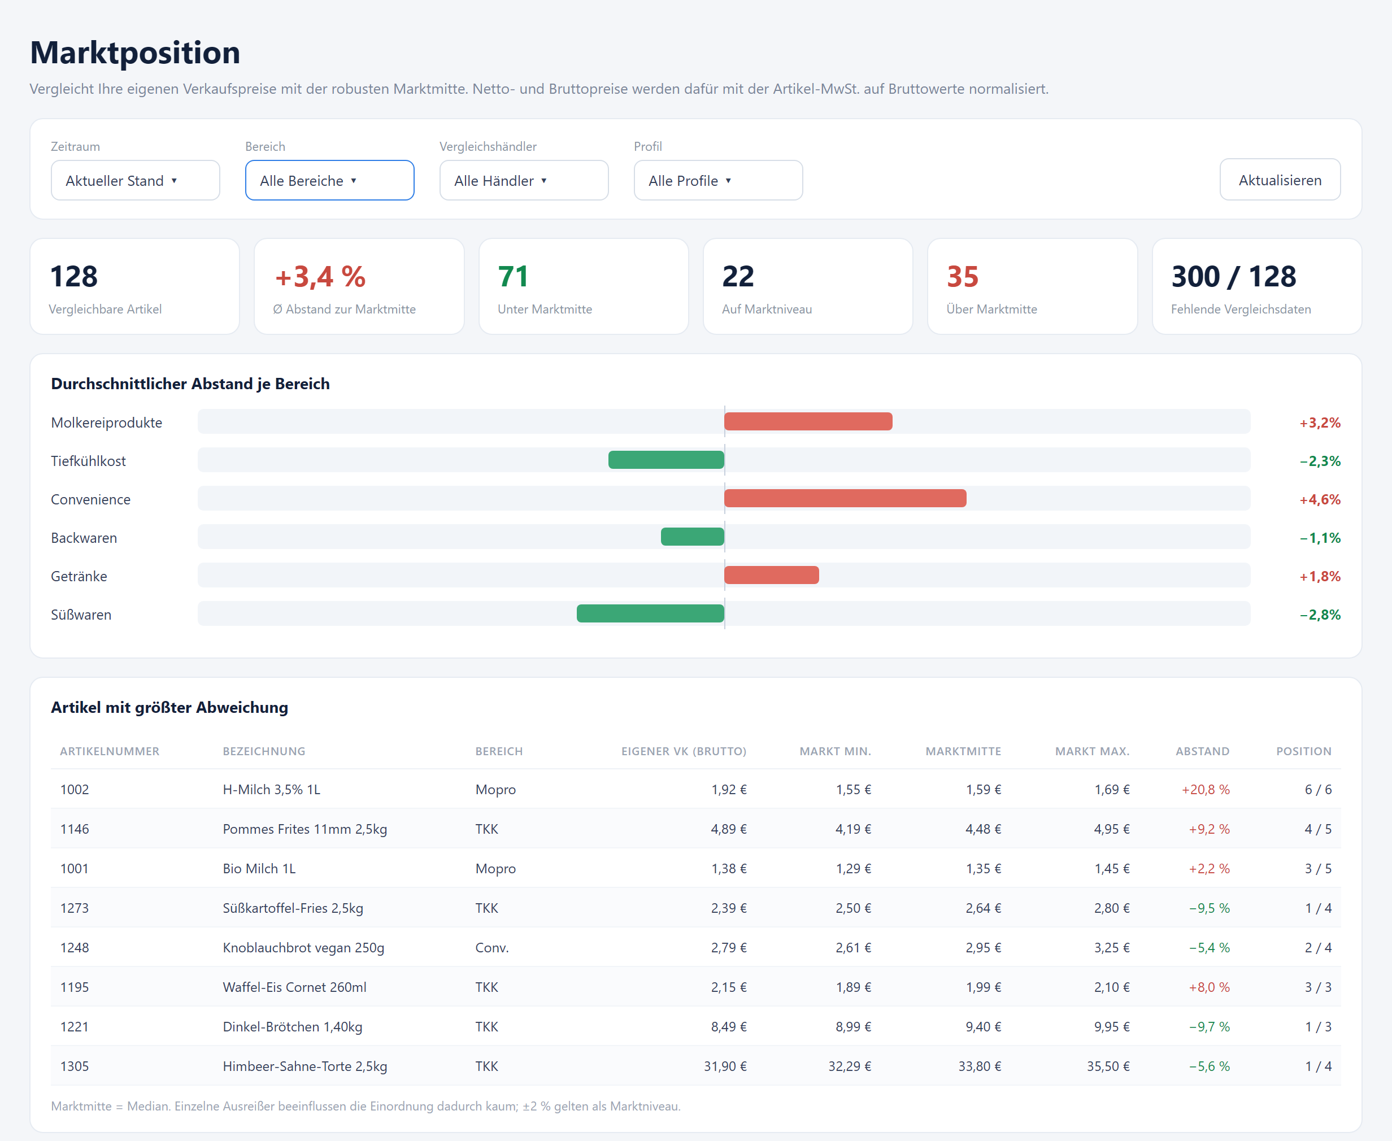1392x1141 pixels.
Task: Click the '+3,4 %' Abstand zur Marktmitte card
Action: coord(359,286)
